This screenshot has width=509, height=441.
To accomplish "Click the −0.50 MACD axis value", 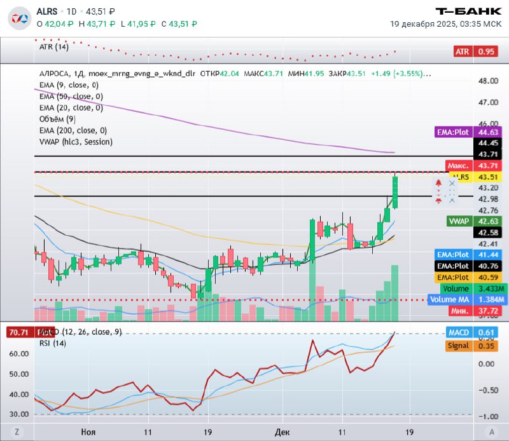I will (488, 390).
